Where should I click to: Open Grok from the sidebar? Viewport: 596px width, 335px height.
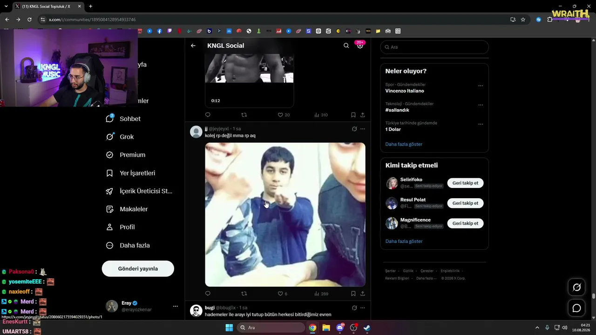(120, 137)
